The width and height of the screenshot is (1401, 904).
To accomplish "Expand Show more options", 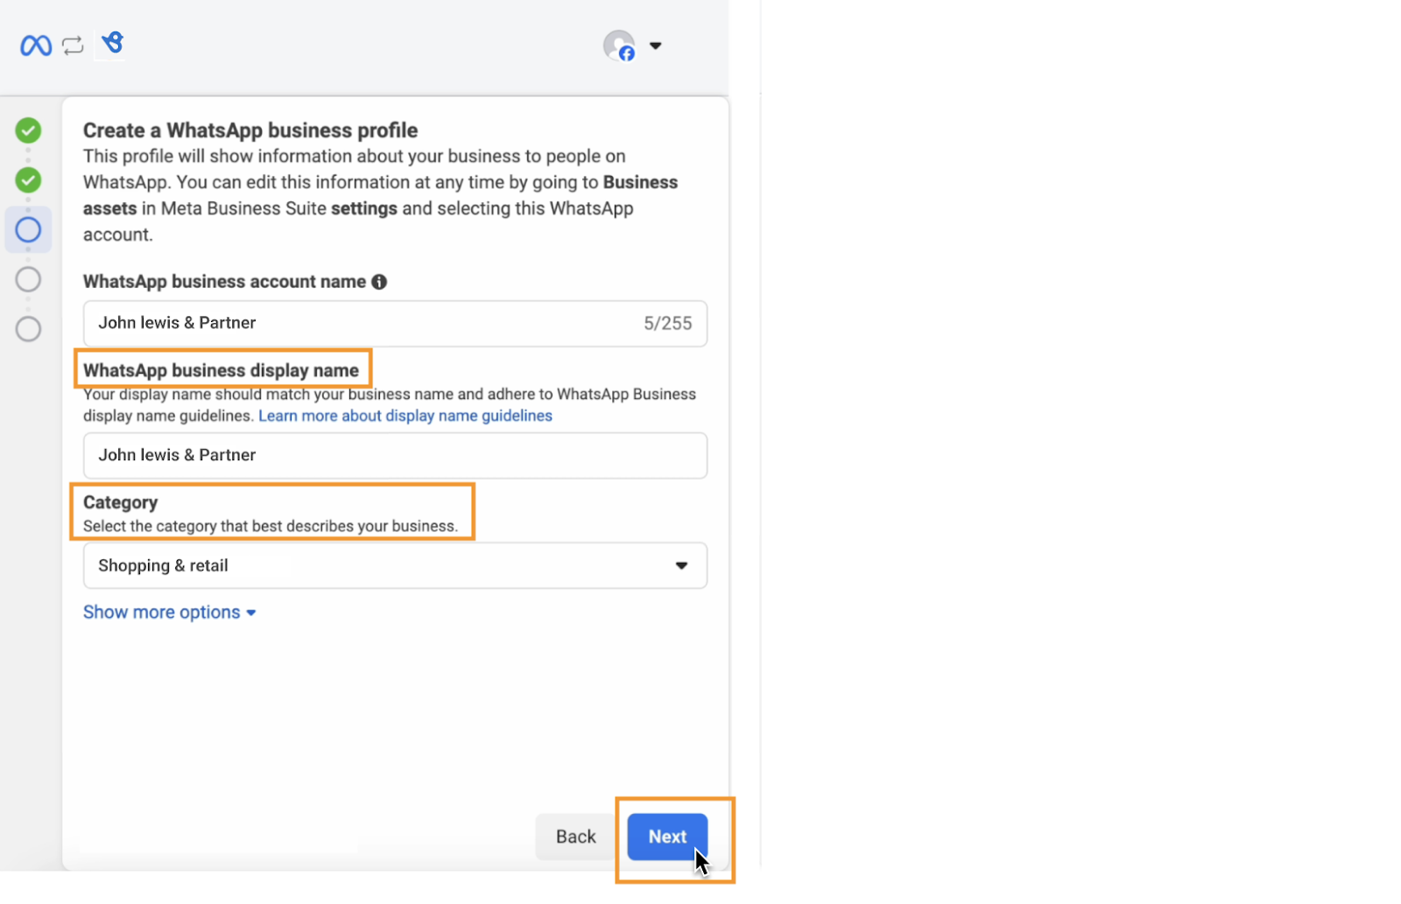I will pyautogui.click(x=169, y=612).
